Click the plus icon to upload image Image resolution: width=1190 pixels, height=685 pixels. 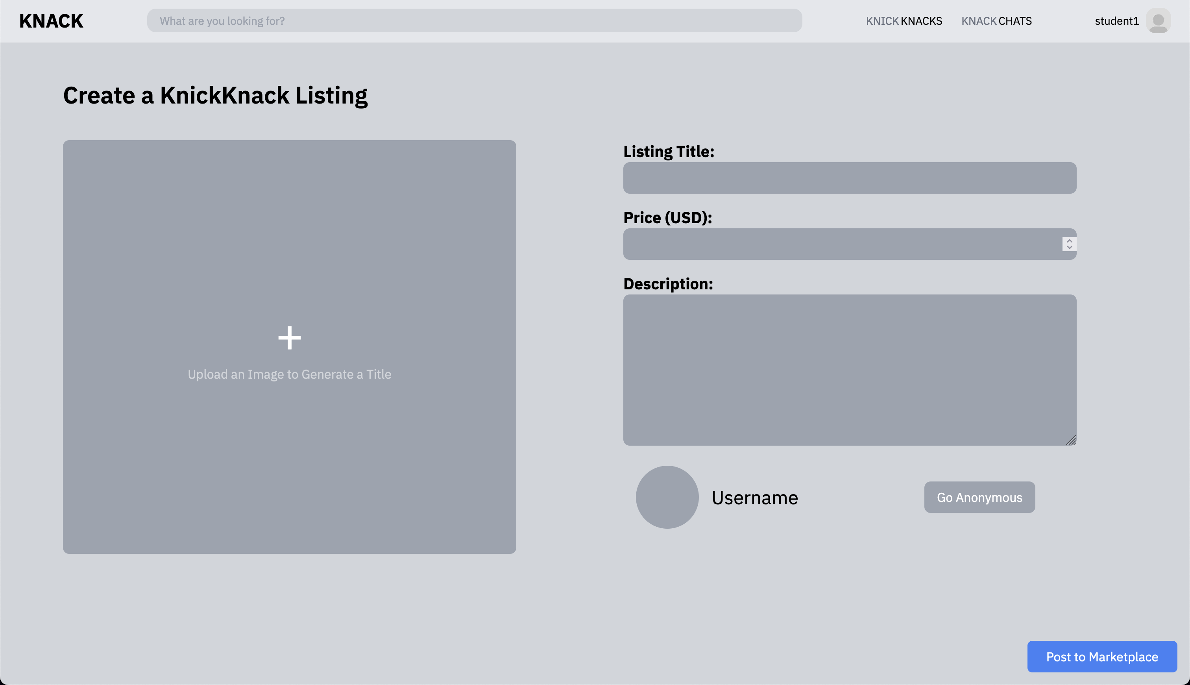(x=289, y=338)
